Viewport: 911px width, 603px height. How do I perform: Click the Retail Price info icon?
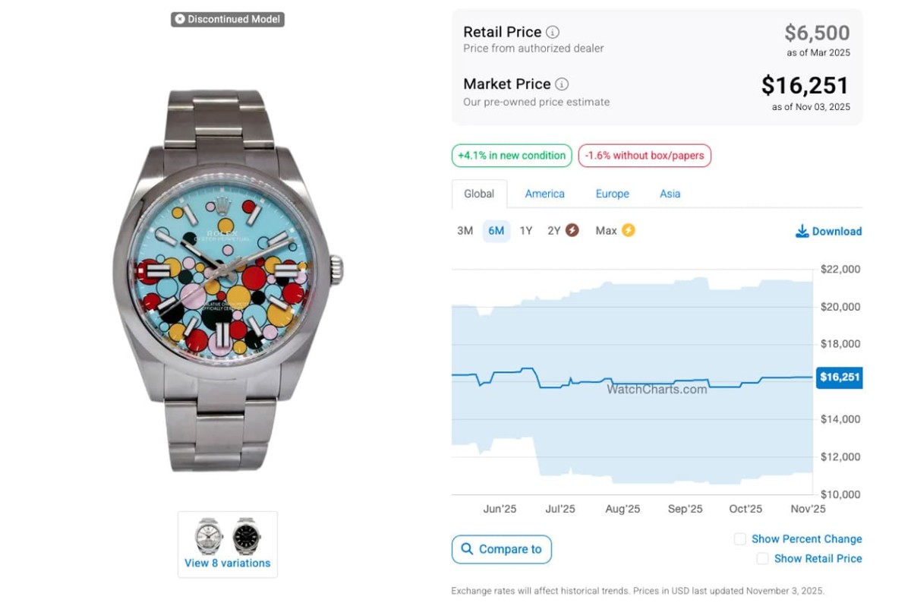(553, 32)
